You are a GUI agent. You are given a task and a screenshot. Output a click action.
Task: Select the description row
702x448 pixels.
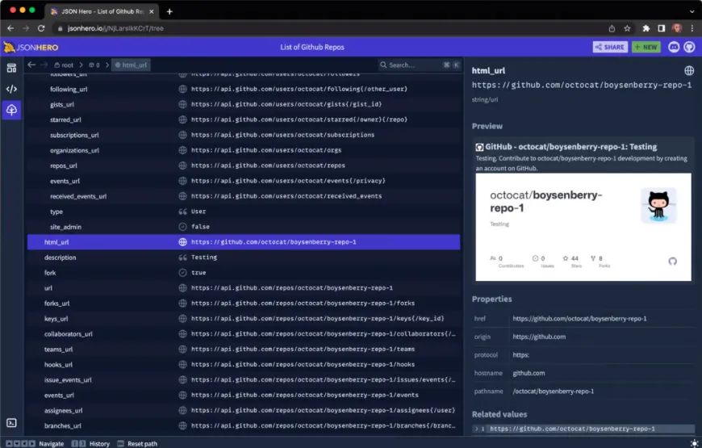tap(244, 257)
